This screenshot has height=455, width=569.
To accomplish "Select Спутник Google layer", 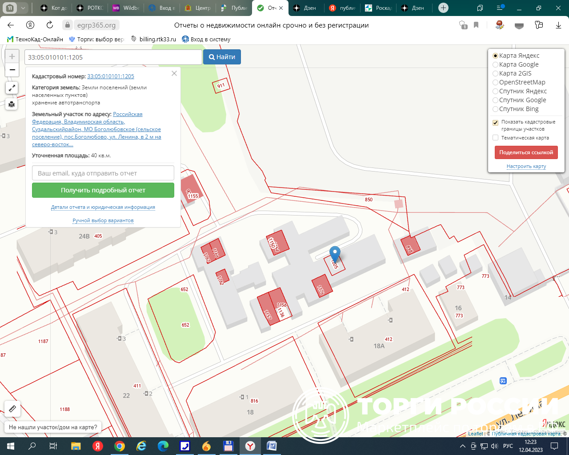I will (x=519, y=100).
